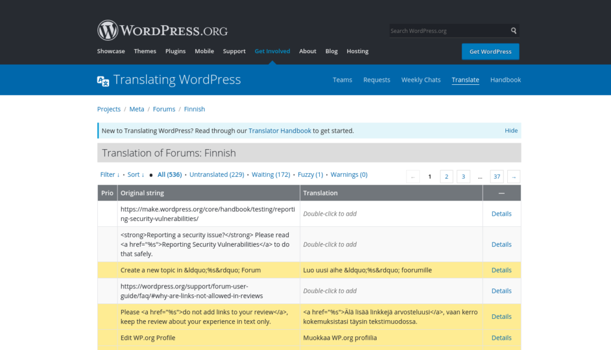Focus the Search WordPress.org field
This screenshot has width=611, height=350.
click(x=449, y=31)
